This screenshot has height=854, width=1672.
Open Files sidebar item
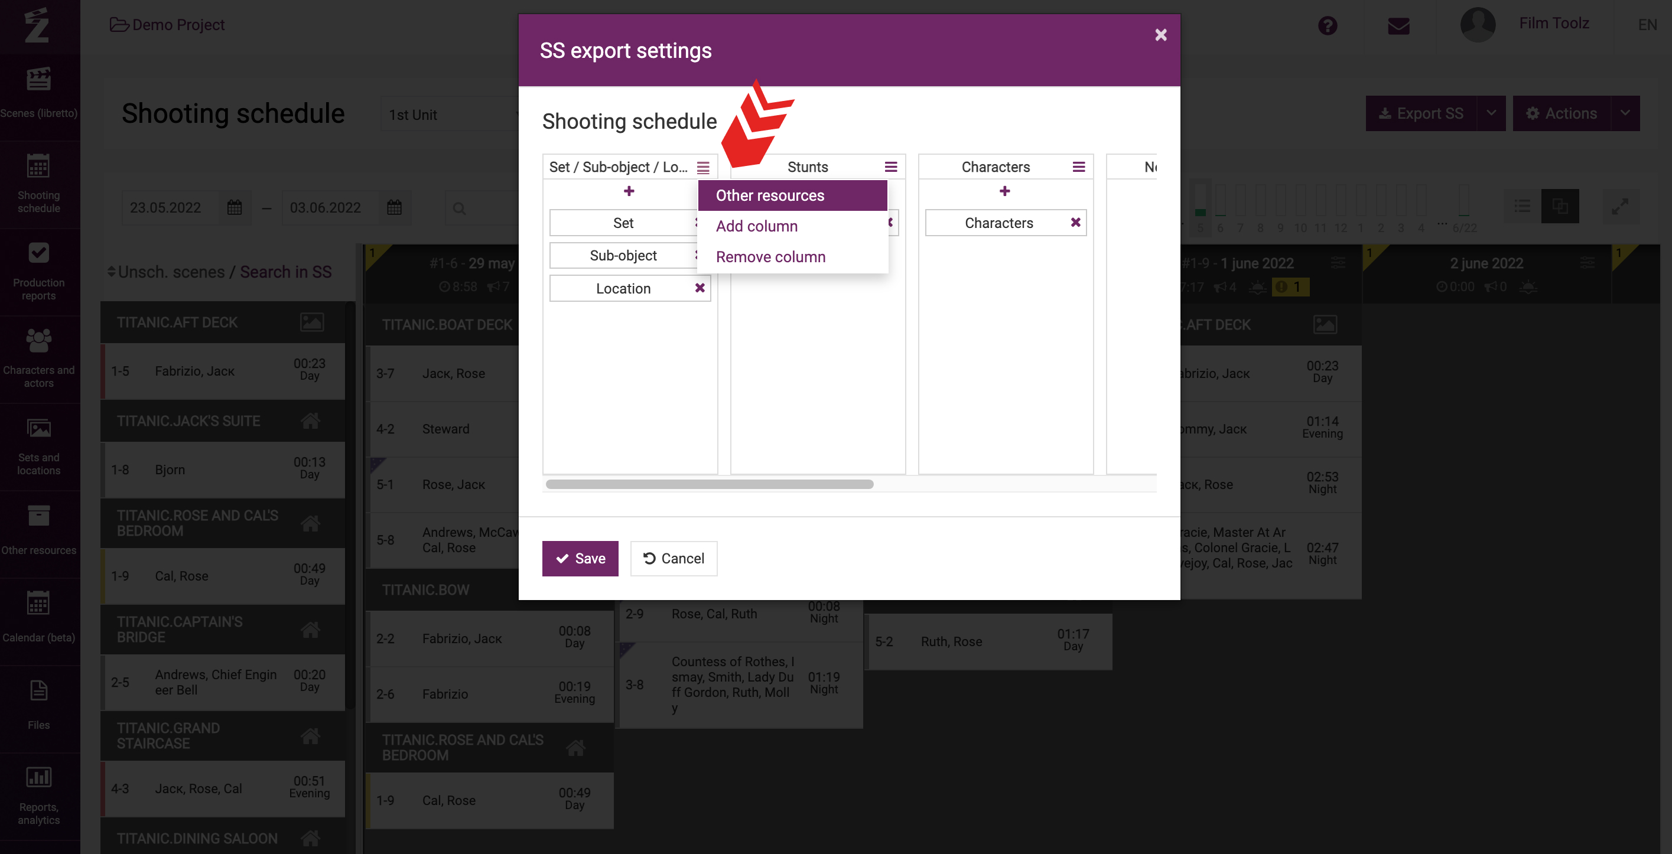point(39,709)
